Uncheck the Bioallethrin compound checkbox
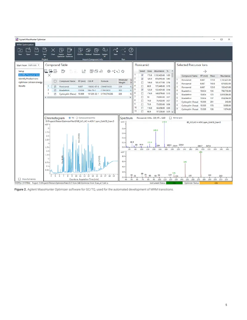The image size is (247, 320). (x=55, y=90)
